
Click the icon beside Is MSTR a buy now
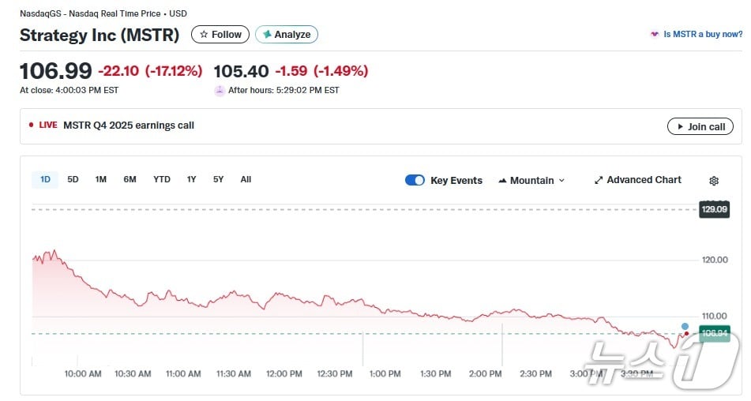tap(654, 35)
